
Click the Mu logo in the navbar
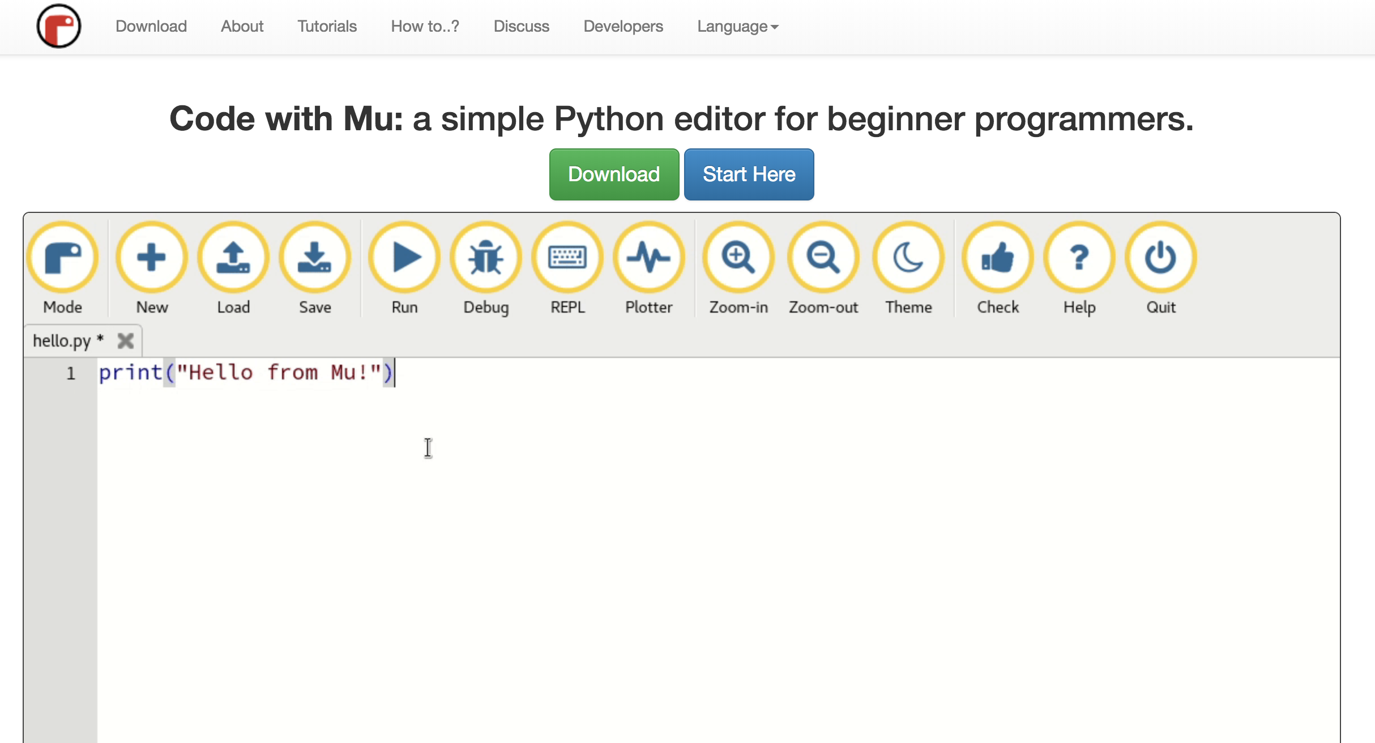59,26
